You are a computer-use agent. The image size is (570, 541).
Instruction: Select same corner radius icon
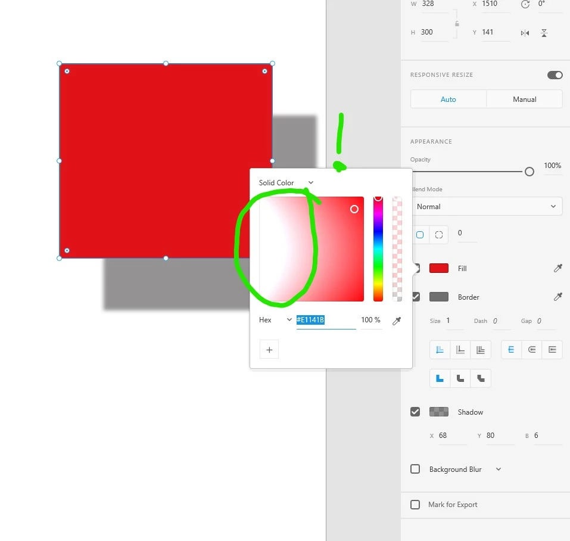pyautogui.click(x=420, y=235)
